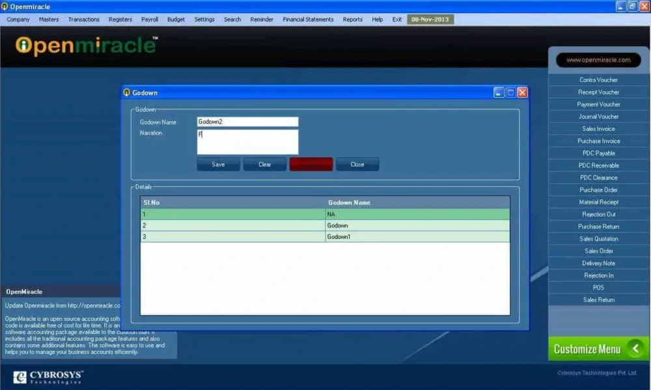Open Journal Voucher from the side menu
The image size is (651, 390).
pyautogui.click(x=598, y=117)
